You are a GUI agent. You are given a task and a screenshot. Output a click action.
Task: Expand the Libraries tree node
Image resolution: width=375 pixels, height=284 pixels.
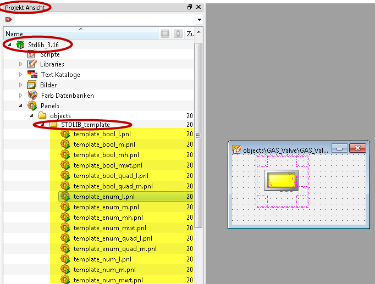tap(21, 64)
